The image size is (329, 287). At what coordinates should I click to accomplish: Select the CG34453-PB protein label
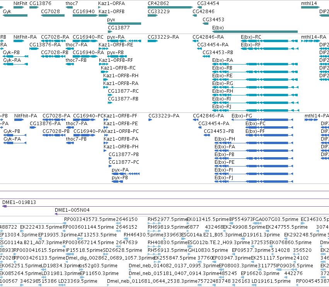click(x=219, y=131)
